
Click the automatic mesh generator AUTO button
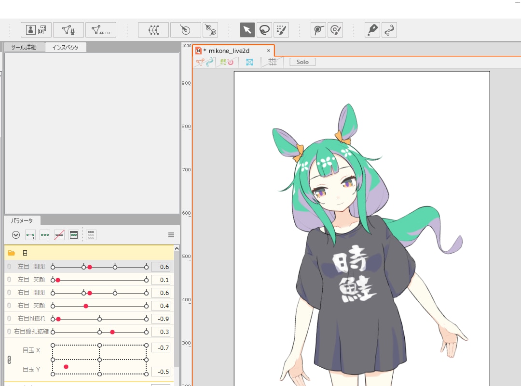pos(101,30)
